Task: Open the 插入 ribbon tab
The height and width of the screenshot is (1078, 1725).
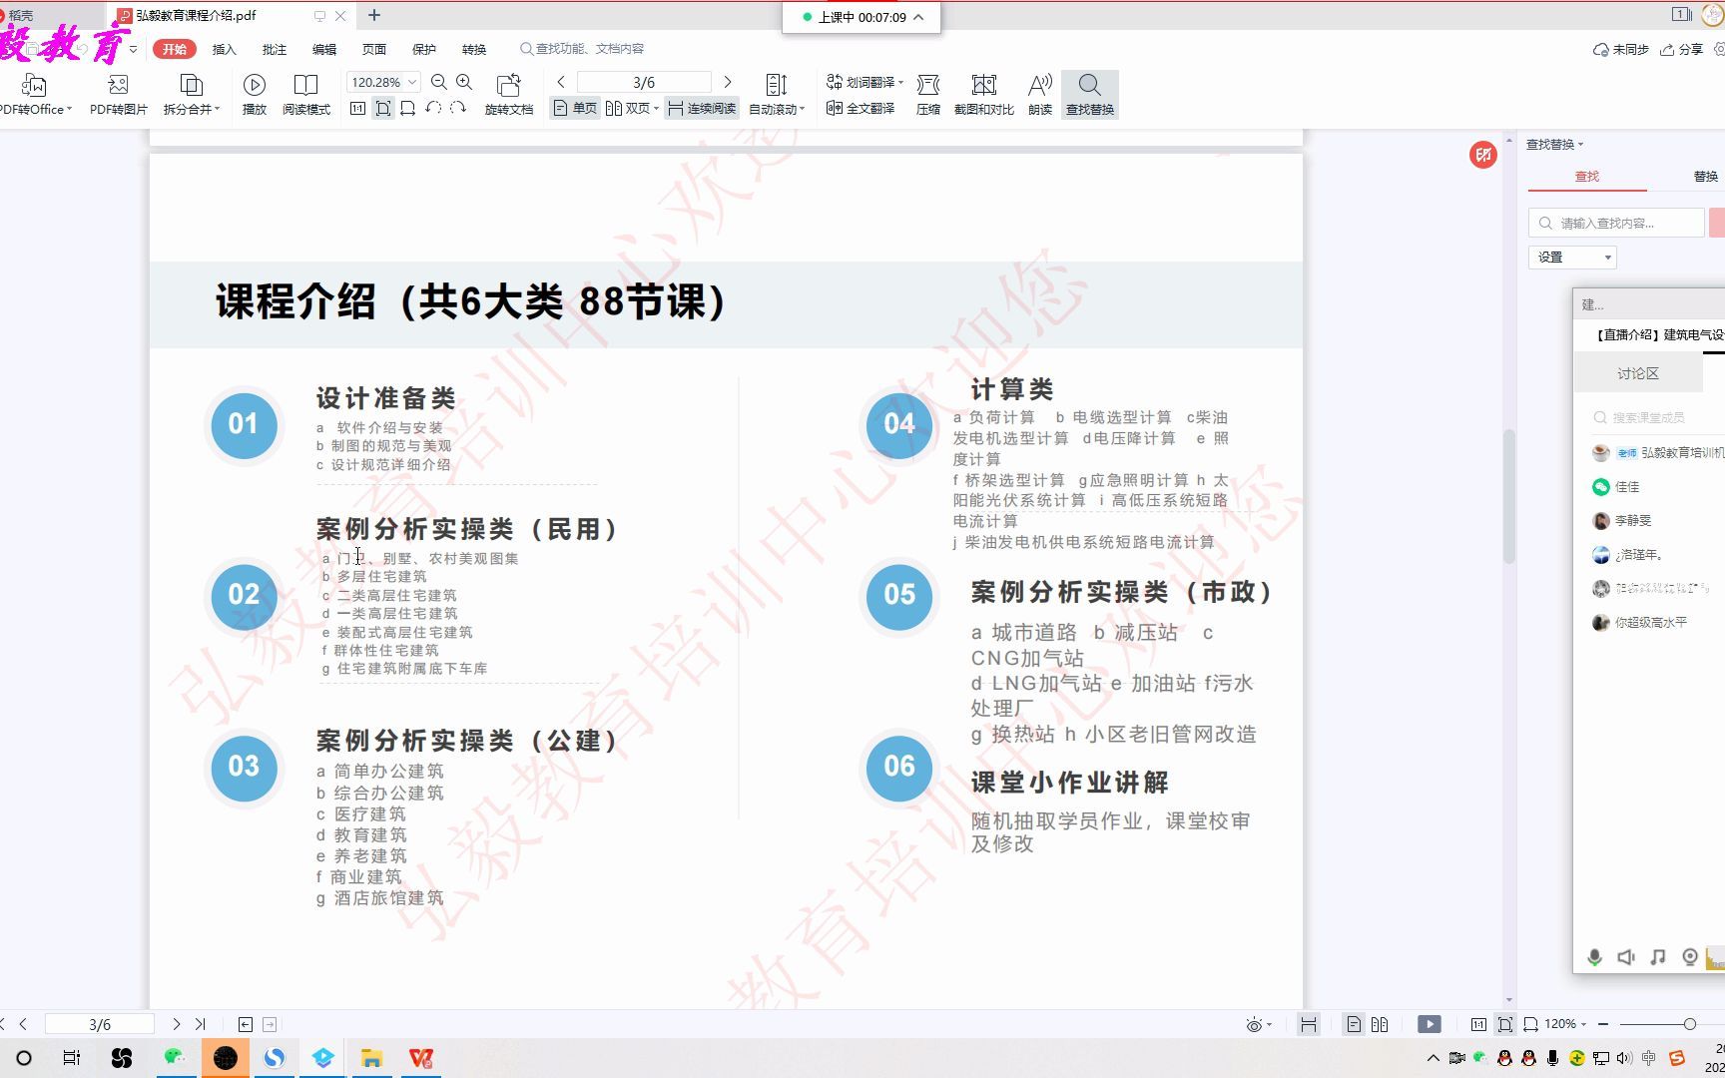Action: coord(225,49)
